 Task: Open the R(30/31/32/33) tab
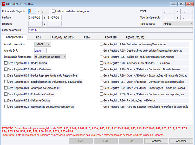pos(135,37)
